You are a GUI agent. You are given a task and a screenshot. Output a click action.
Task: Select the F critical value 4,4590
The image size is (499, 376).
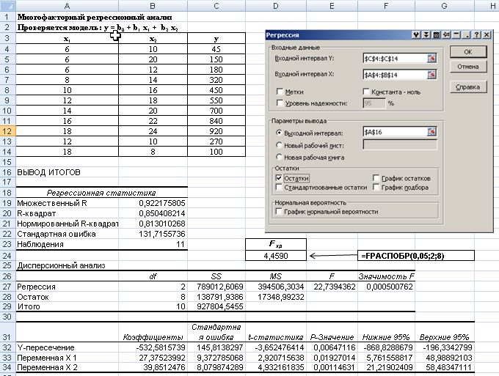click(x=276, y=256)
